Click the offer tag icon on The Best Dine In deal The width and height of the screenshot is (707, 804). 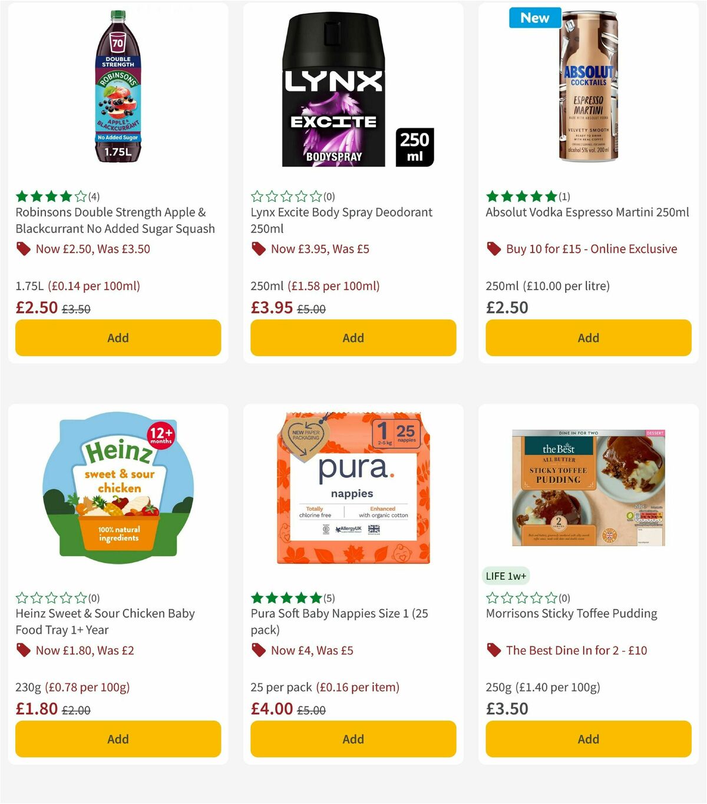494,650
